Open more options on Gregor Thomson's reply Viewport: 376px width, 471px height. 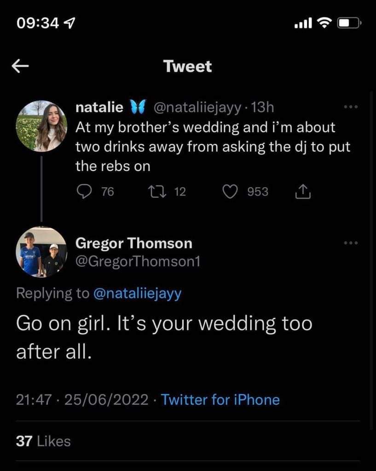tap(351, 242)
